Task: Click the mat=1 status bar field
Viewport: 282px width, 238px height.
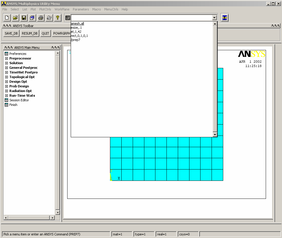Action: tap(122, 234)
